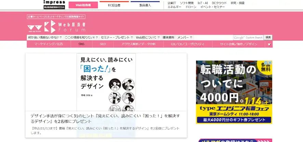Expand the category bar's white arrow
303x142 pixels.
pyautogui.click(x=269, y=44)
